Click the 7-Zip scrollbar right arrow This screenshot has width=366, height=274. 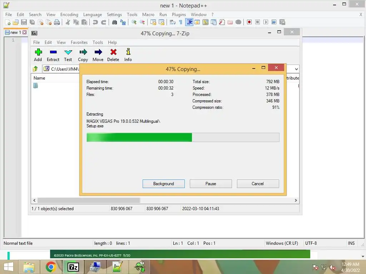296,201
